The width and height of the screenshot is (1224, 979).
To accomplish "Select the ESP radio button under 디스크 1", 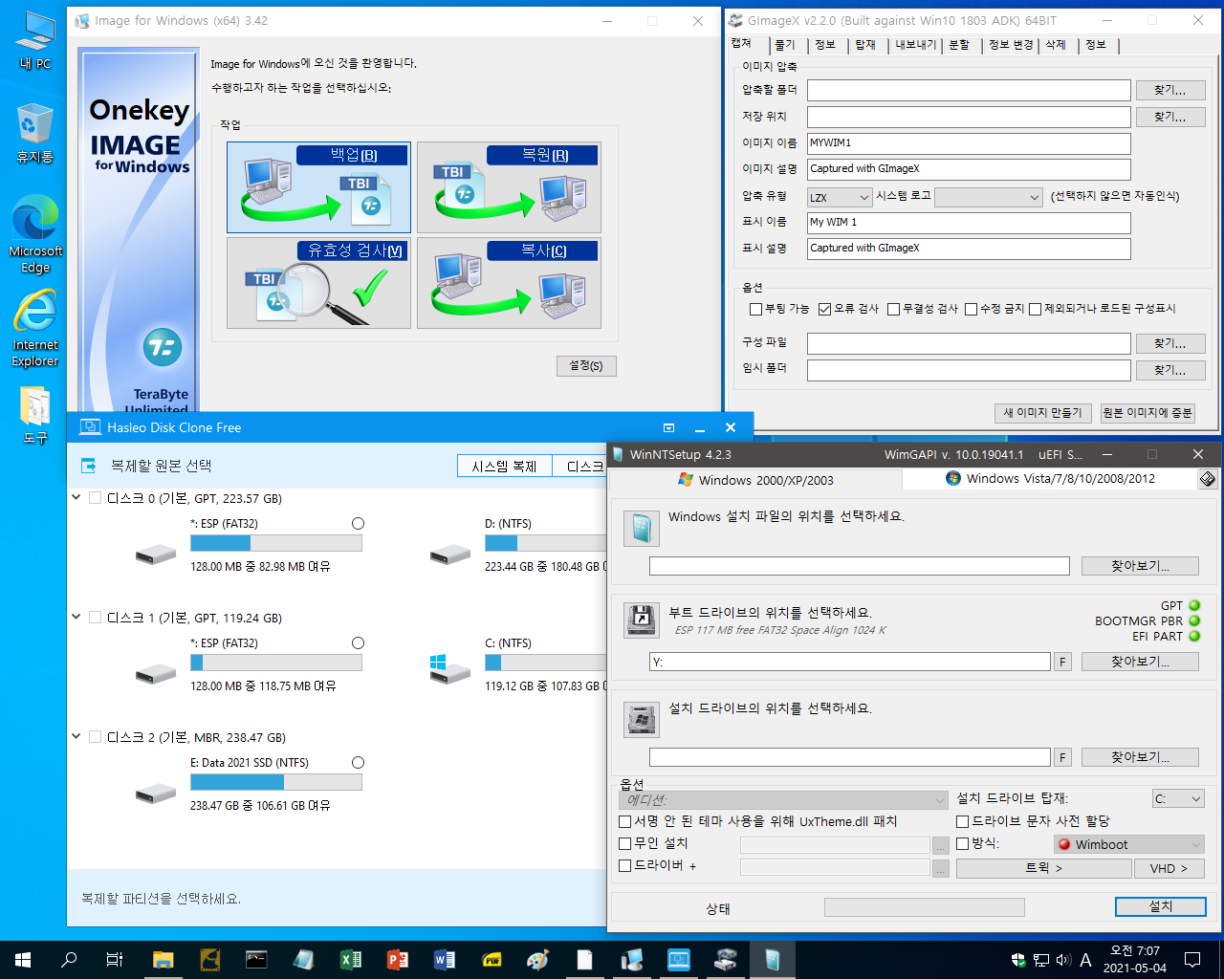I will [x=358, y=643].
